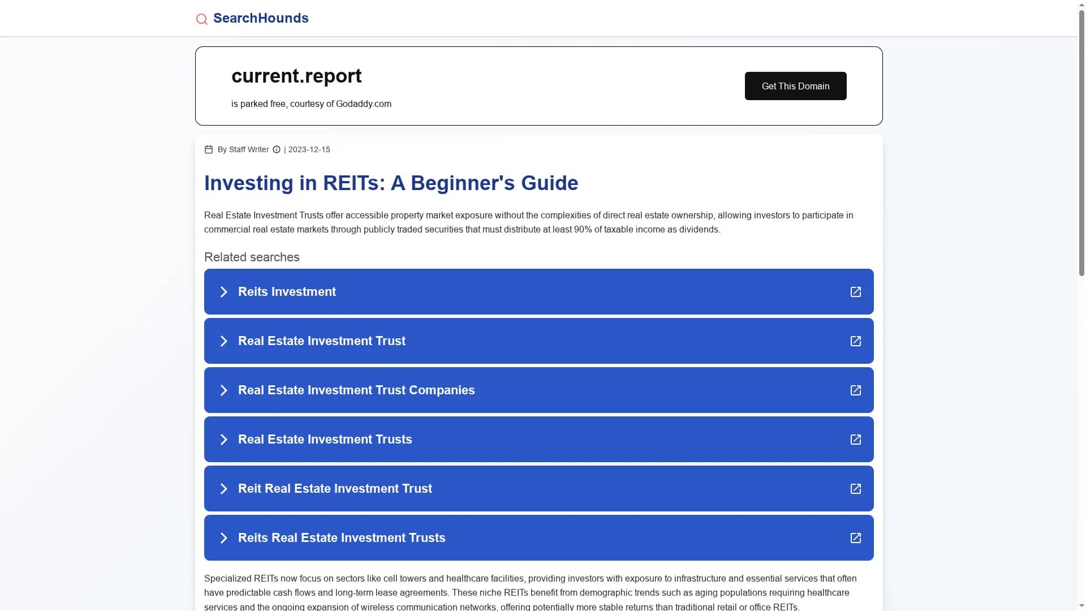The height and width of the screenshot is (611, 1086).
Task: Expand chevron next to Reits Investment
Action: [224, 292]
